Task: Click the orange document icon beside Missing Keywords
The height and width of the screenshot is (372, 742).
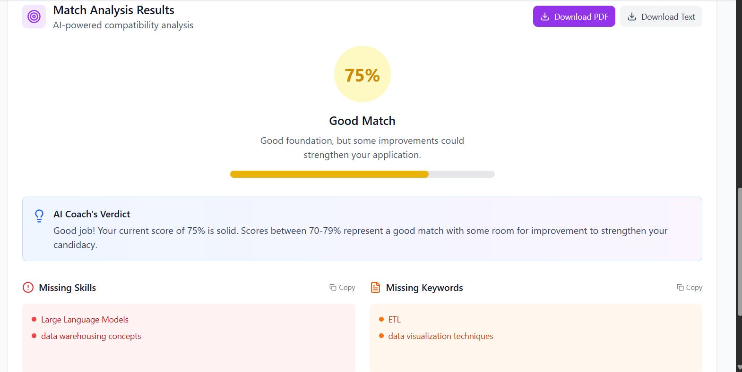Action: tap(375, 287)
